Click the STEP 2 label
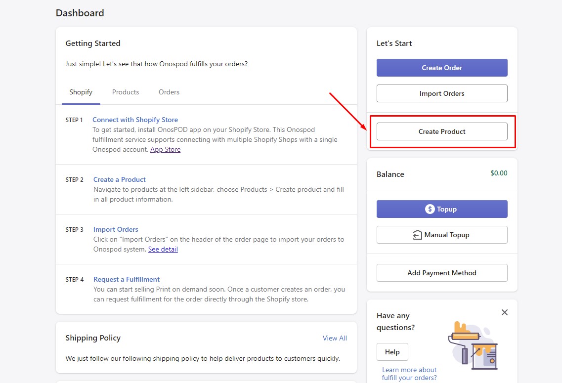 pos(75,180)
